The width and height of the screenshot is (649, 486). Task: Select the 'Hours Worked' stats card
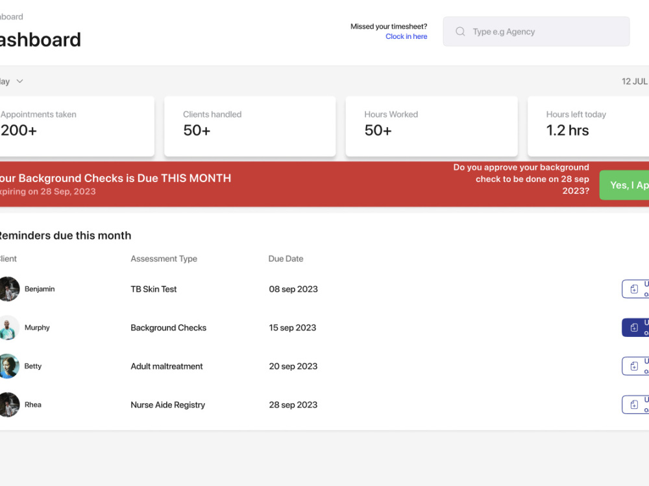pyautogui.click(x=432, y=126)
